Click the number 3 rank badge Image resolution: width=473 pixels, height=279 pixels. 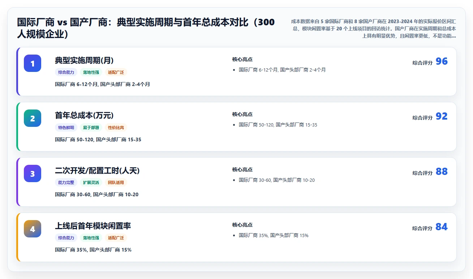pyautogui.click(x=33, y=173)
